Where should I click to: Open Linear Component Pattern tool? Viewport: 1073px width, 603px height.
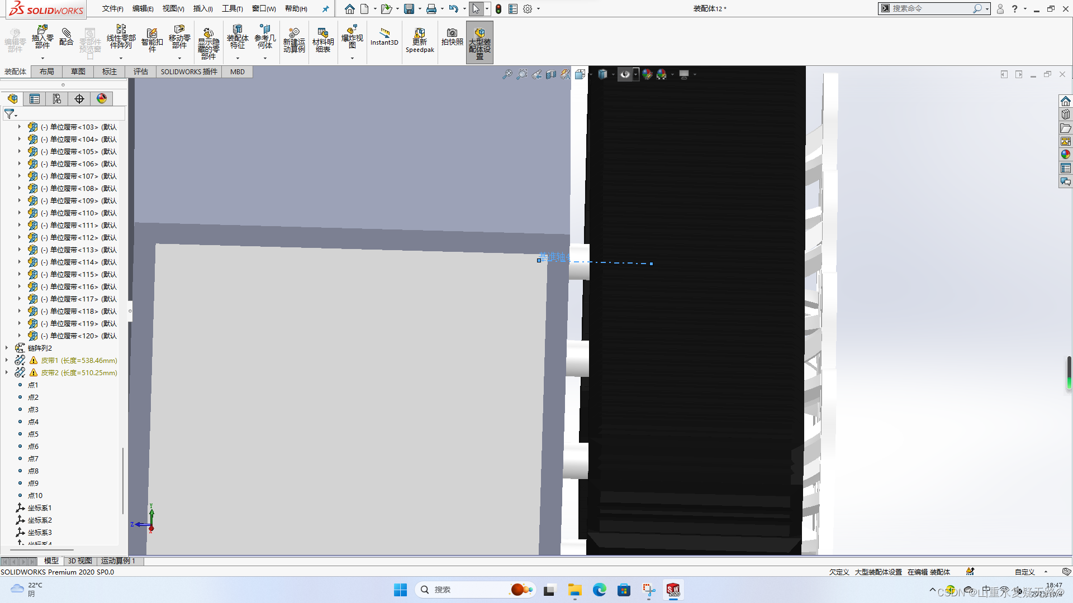click(x=121, y=37)
